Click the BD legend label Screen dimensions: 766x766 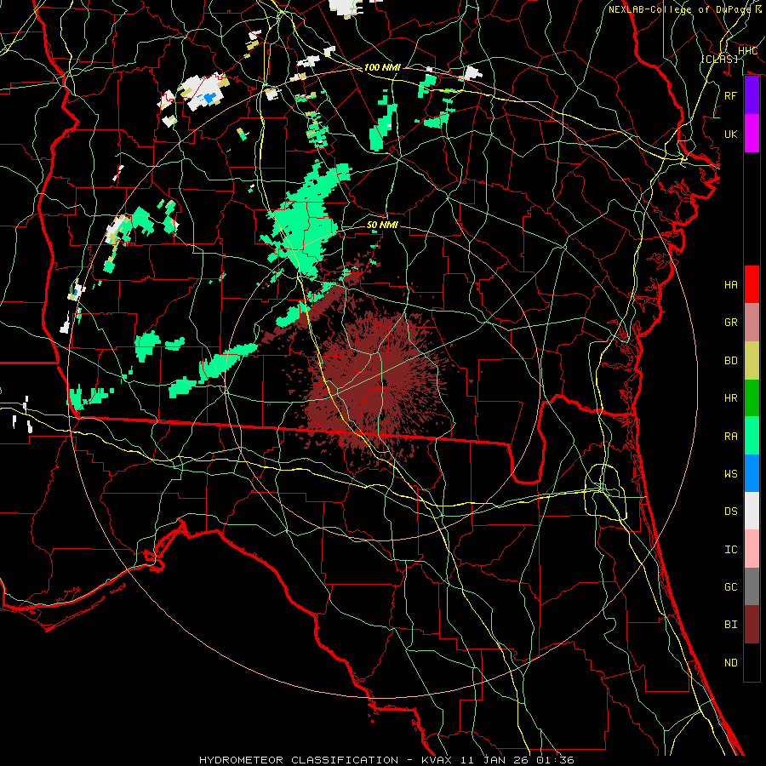[730, 361]
